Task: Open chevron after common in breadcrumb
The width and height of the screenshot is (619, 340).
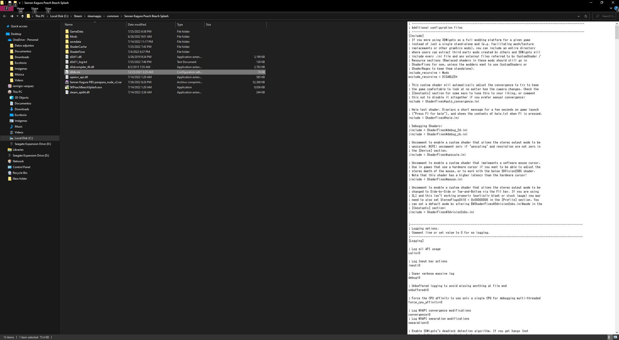Action: click(122, 16)
